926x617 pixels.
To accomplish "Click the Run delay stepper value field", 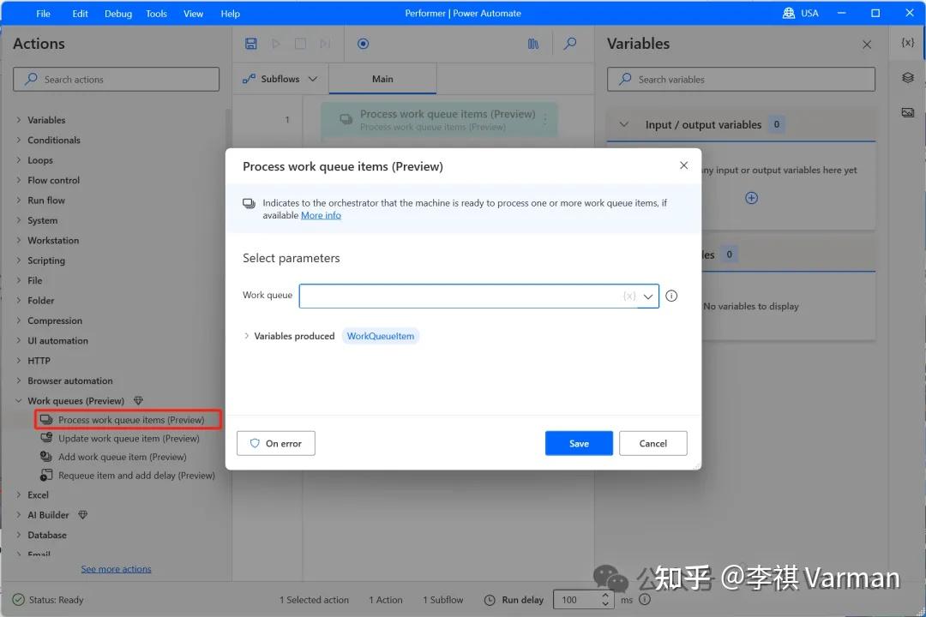I will (x=573, y=600).
